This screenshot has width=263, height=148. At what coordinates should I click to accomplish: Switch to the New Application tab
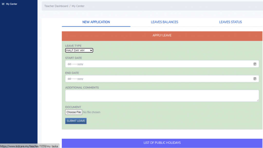pos(96,22)
